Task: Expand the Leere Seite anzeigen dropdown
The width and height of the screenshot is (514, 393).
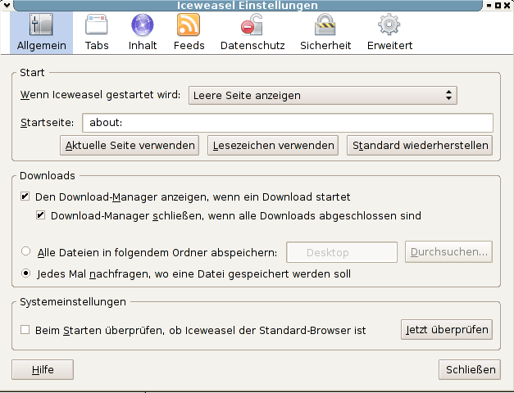Action: tap(322, 95)
